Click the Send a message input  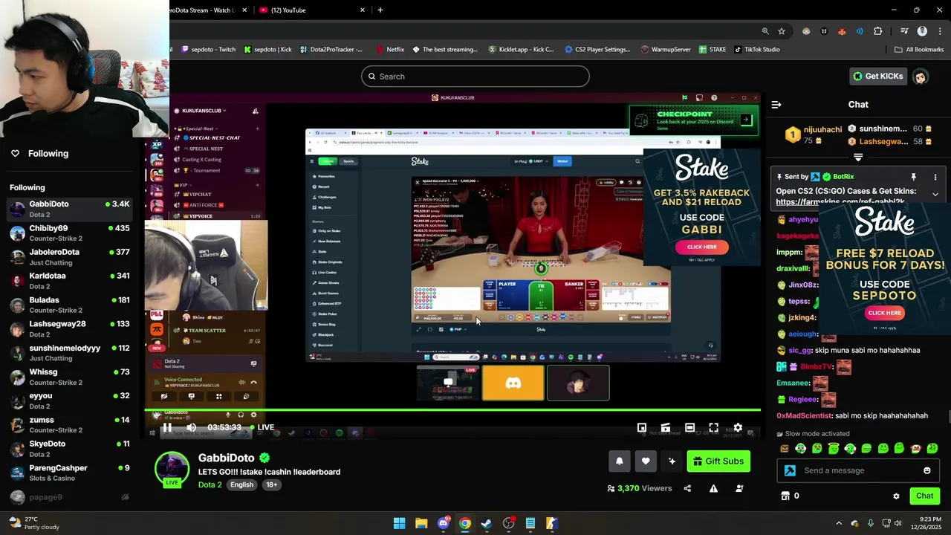(x=860, y=470)
